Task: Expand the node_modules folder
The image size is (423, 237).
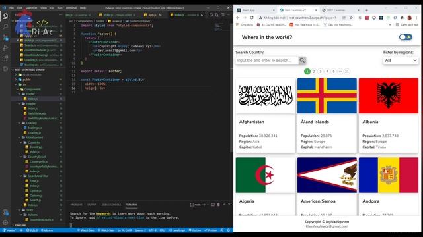Action: 28,74
